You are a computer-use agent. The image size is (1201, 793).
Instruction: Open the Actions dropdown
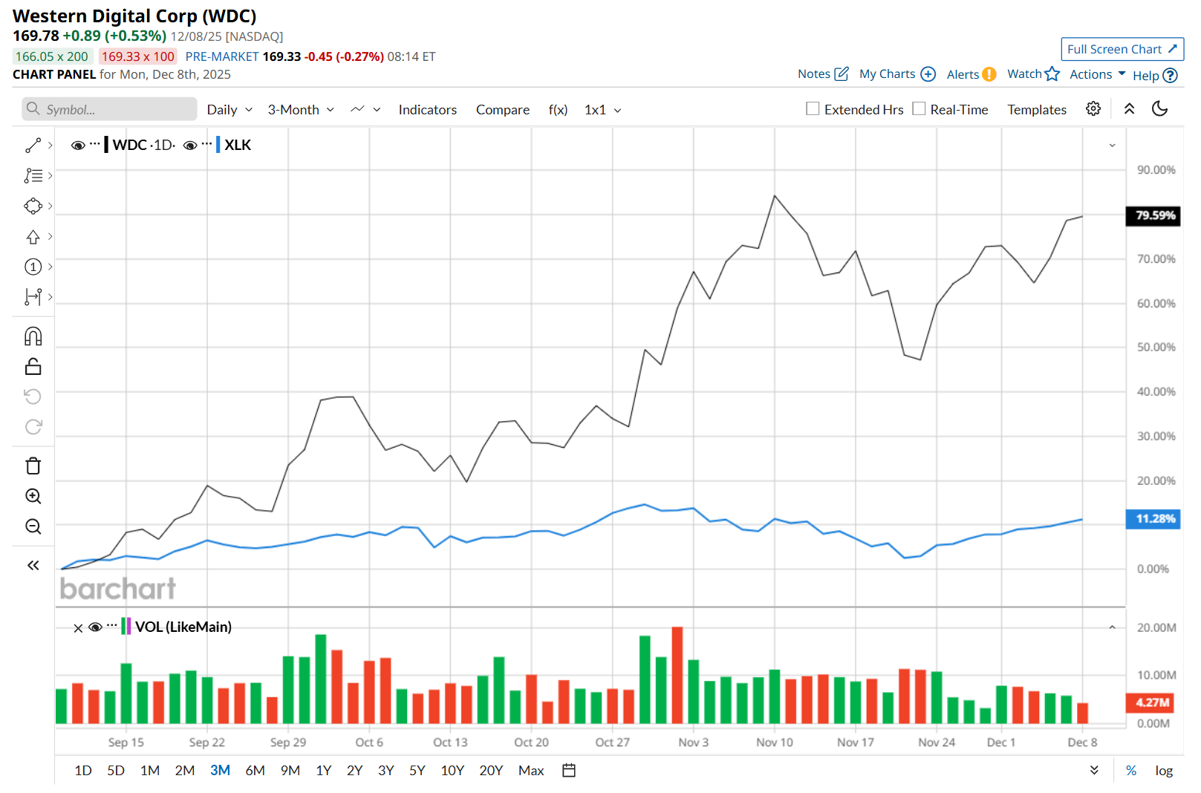tap(1098, 74)
